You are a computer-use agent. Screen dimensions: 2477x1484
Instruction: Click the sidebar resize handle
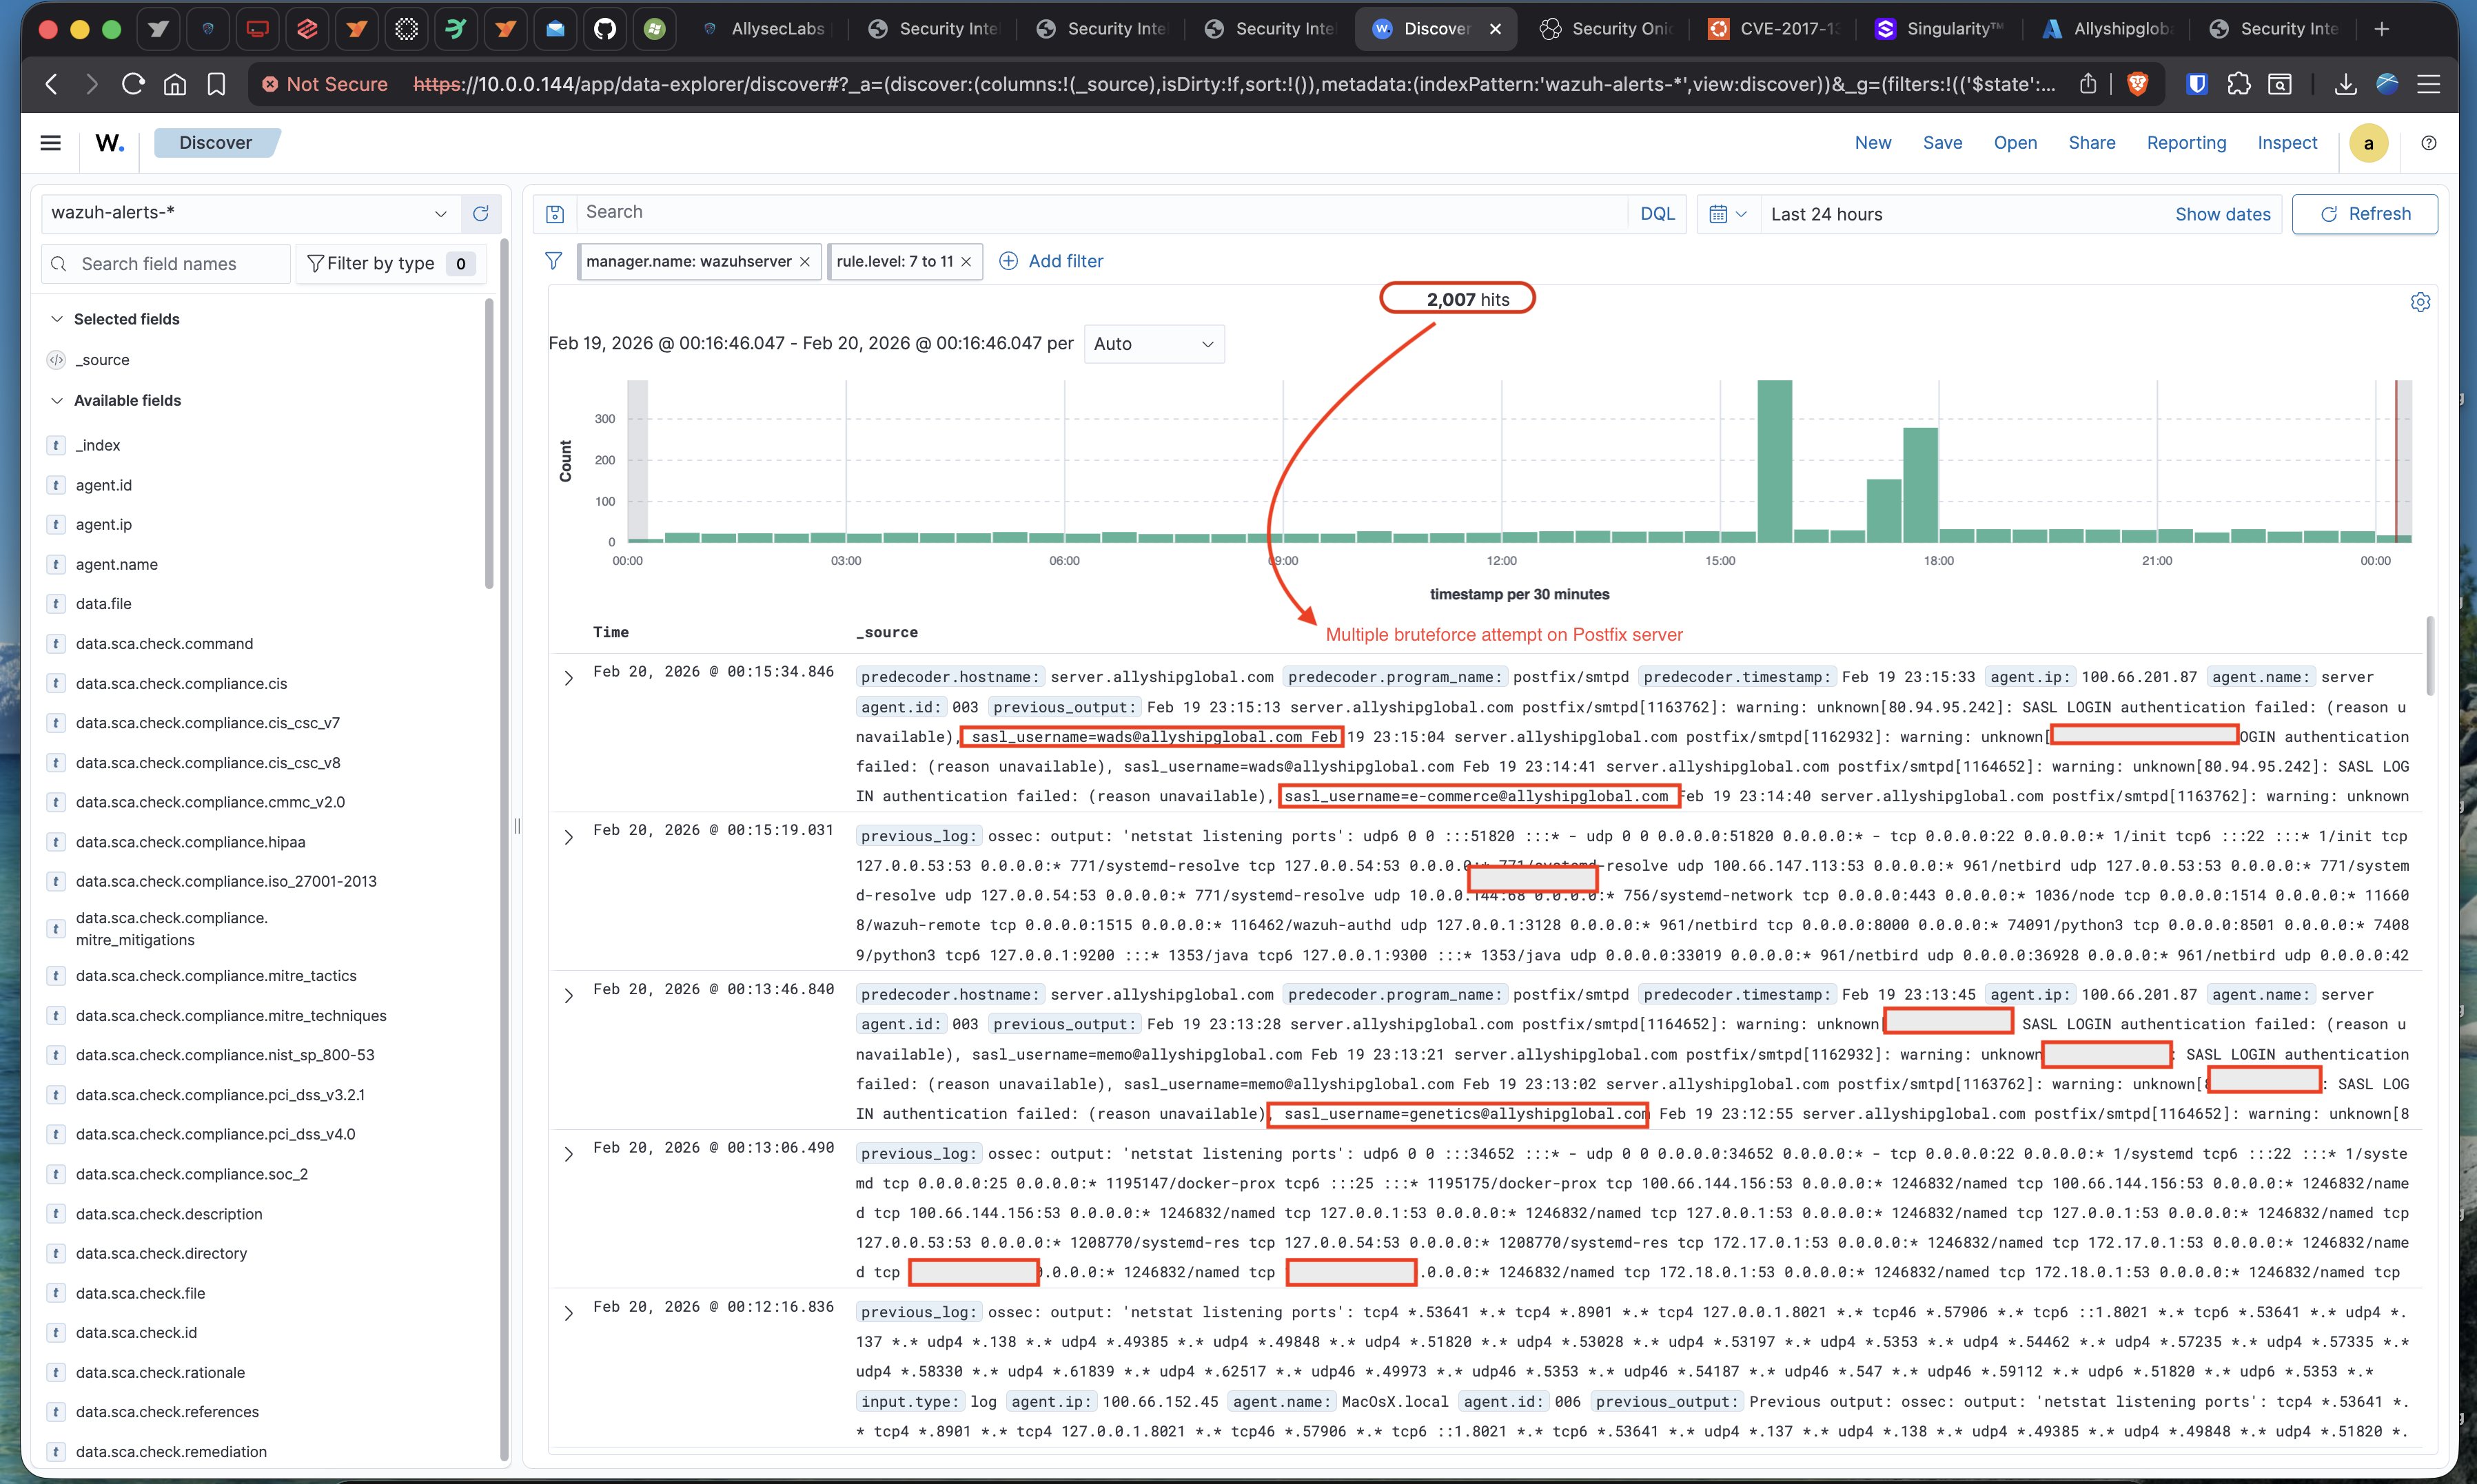pyautogui.click(x=517, y=826)
